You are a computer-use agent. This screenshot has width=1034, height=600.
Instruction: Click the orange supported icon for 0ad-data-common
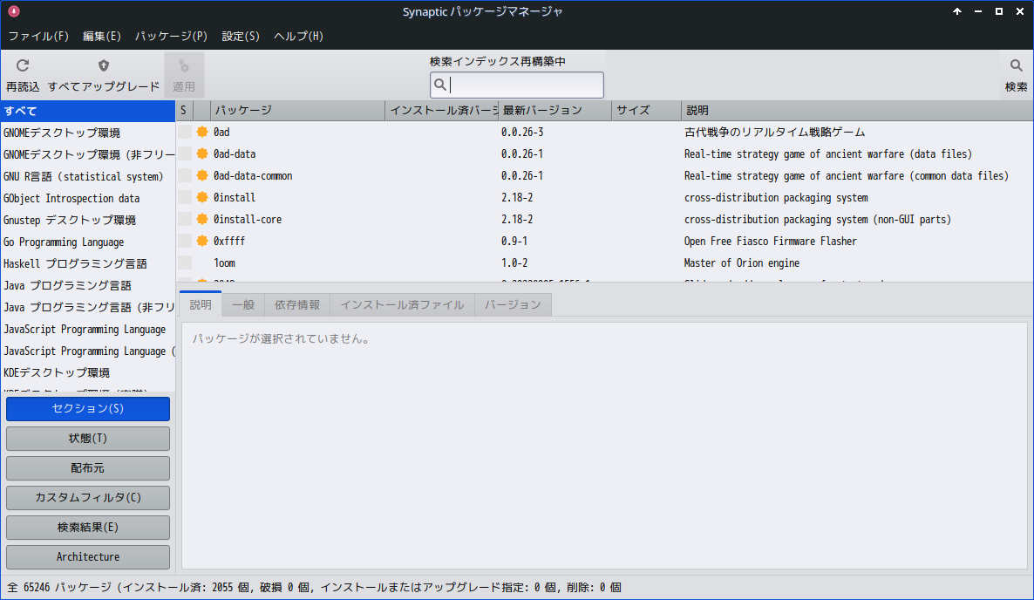pyautogui.click(x=202, y=175)
